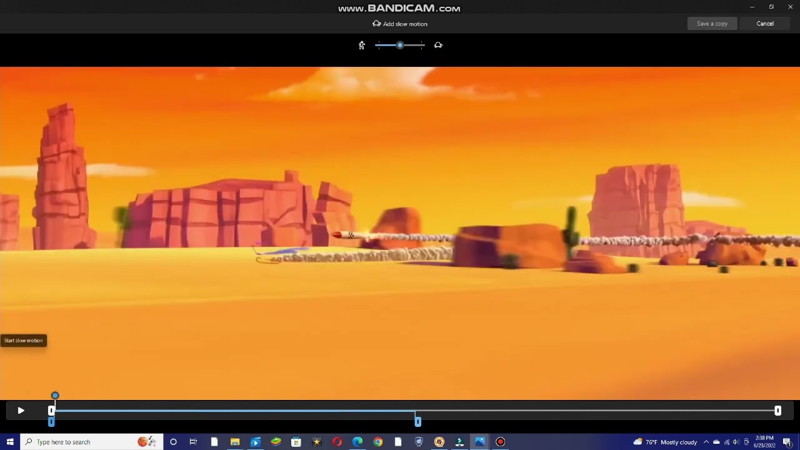Open File Explorer from the taskbar
The height and width of the screenshot is (450, 800).
(x=235, y=442)
